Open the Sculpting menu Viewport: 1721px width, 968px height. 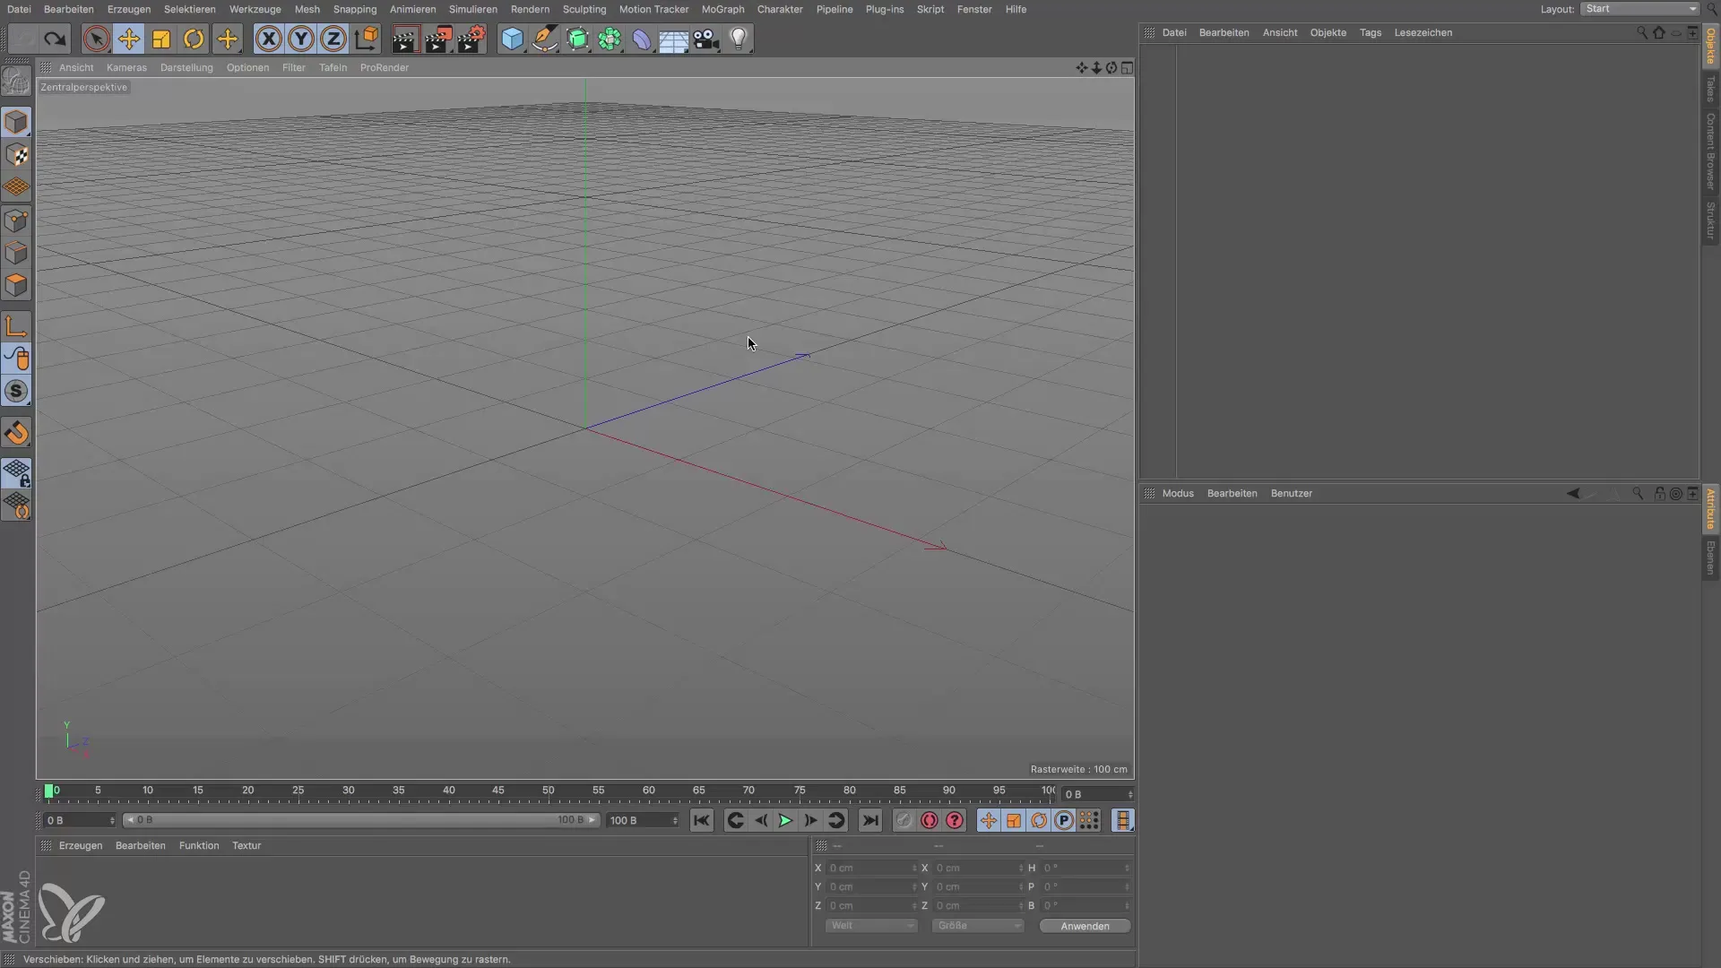tap(584, 9)
